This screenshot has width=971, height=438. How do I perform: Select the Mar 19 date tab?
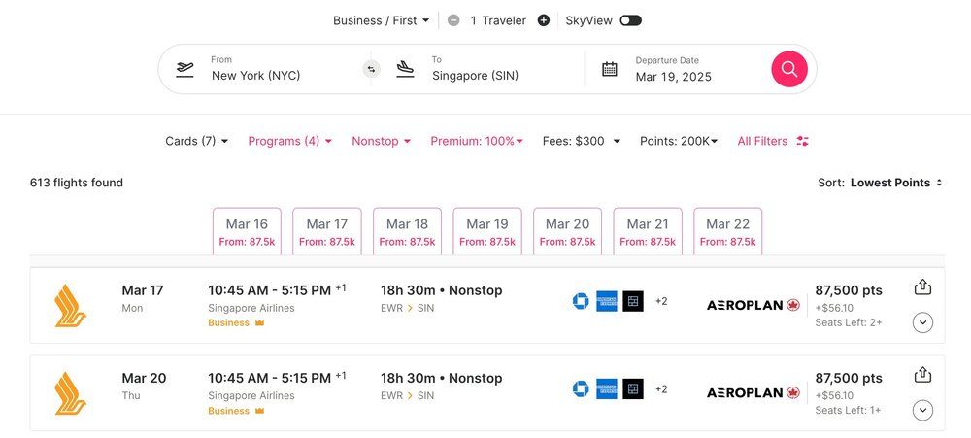click(x=486, y=232)
